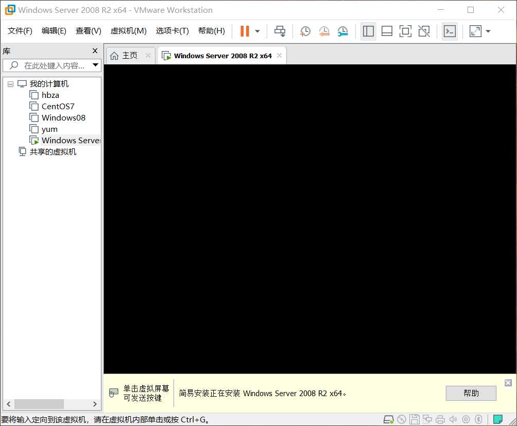Click the CD/DVD drive status icon
Screen dimensions: 517x426
point(402,419)
